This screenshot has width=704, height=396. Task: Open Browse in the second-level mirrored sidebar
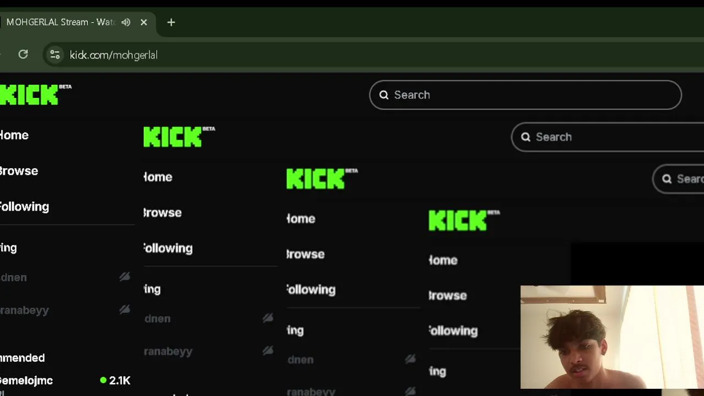(x=162, y=212)
